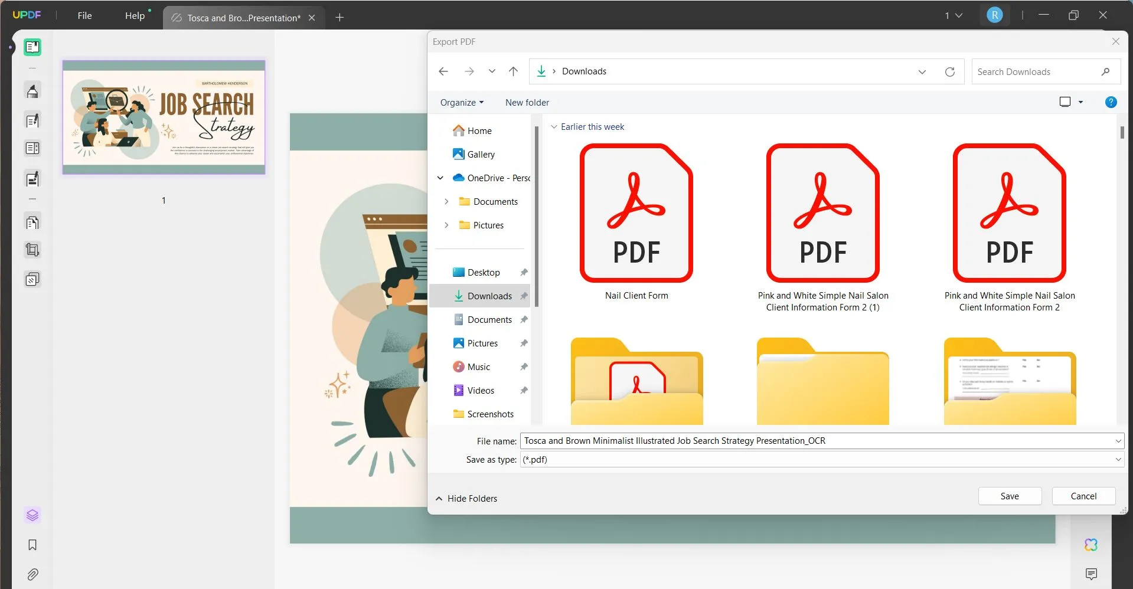
Task: Open the Help menu
Action: tap(135, 15)
